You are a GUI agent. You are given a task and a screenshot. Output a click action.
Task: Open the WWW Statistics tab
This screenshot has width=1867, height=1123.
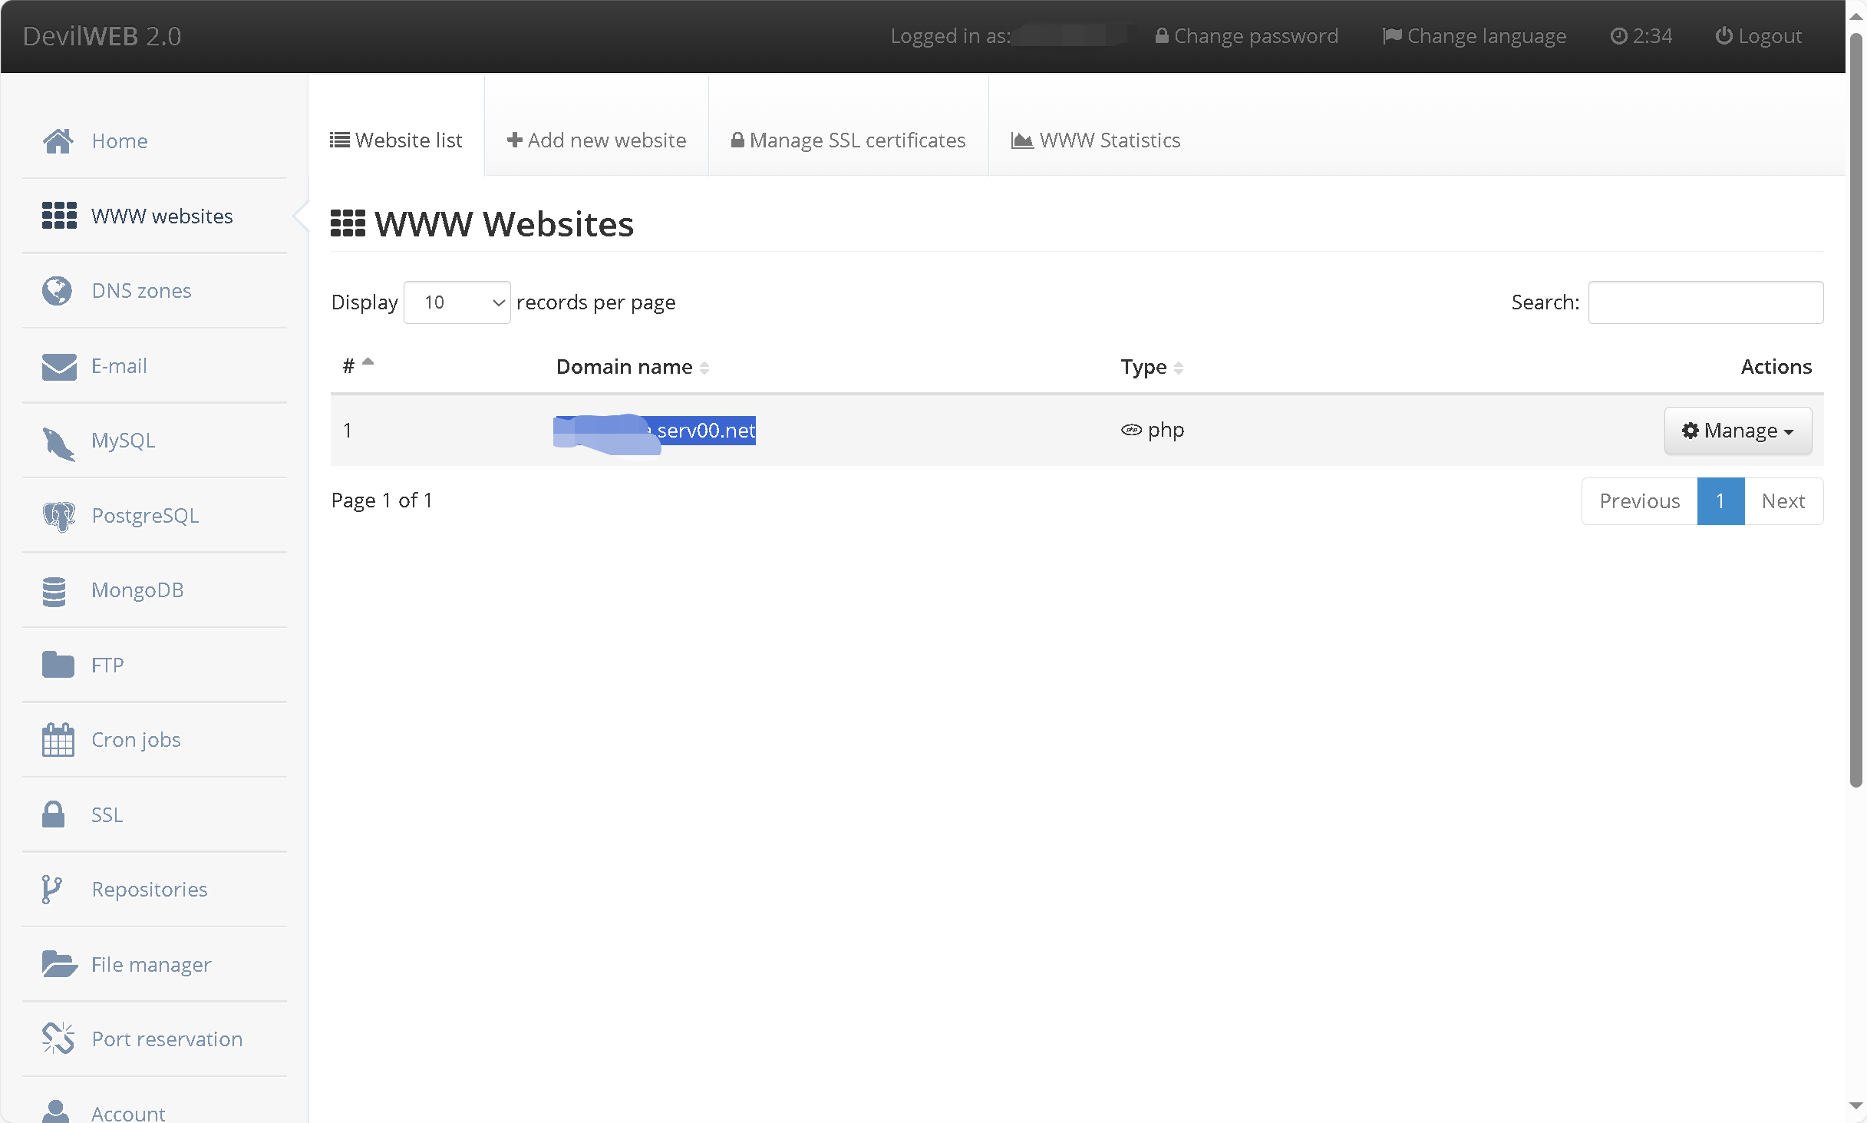[1095, 140]
